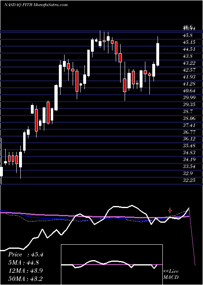Click the 45.8 price axis label
The height and width of the screenshot is (285, 203).
pos(188,35)
